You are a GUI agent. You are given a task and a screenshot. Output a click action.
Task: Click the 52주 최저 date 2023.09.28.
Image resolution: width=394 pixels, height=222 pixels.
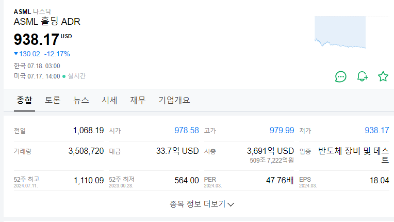pyautogui.click(x=121, y=186)
